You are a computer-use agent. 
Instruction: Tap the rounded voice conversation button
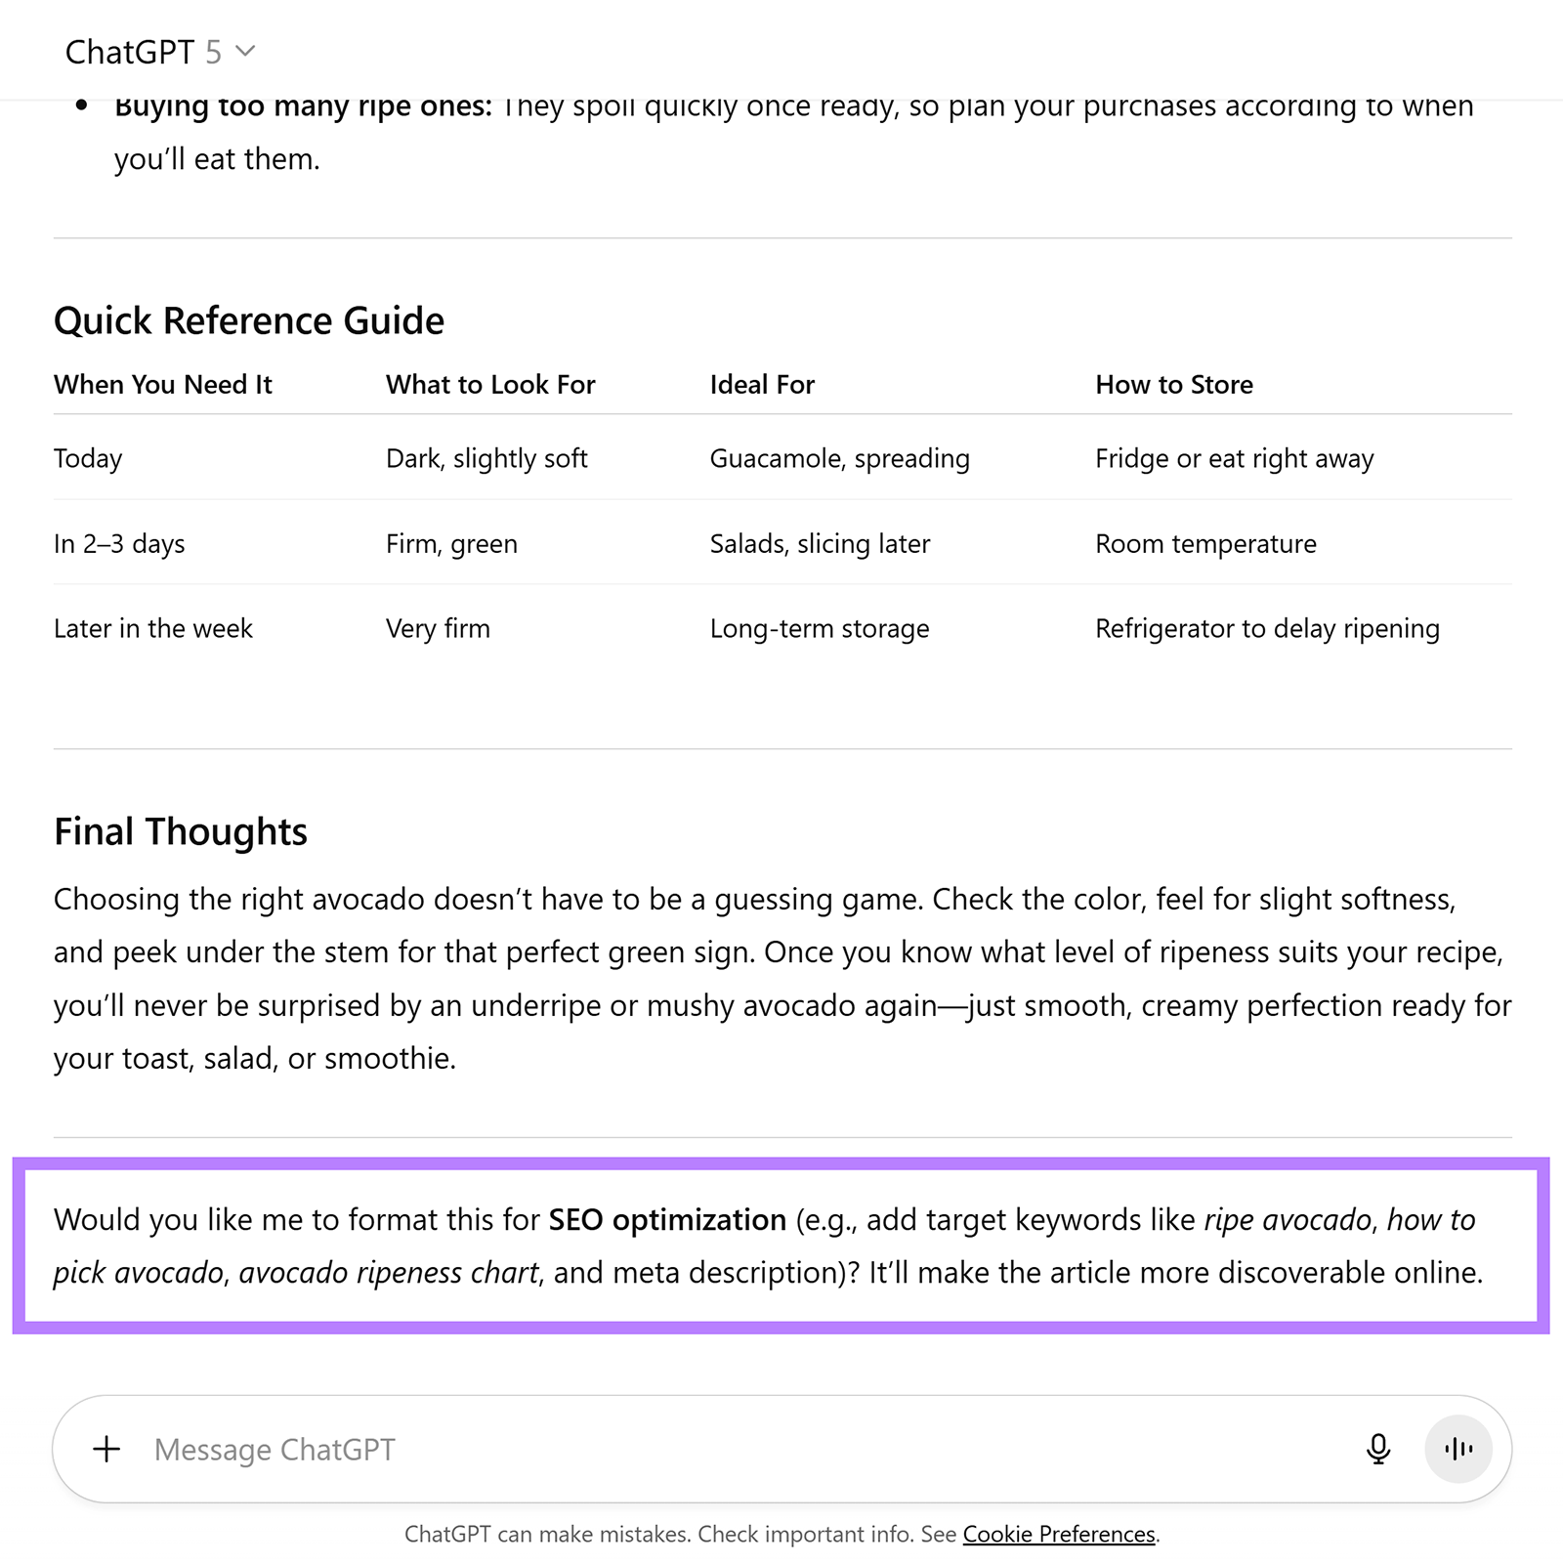[1458, 1450]
